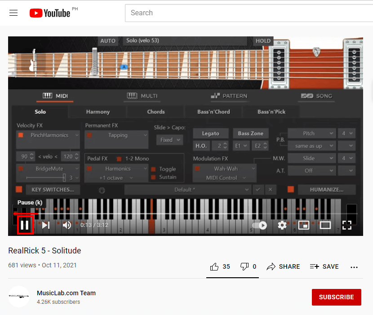Open the MusicLab.com Team channel name
The width and height of the screenshot is (373, 315).
pyautogui.click(x=66, y=293)
